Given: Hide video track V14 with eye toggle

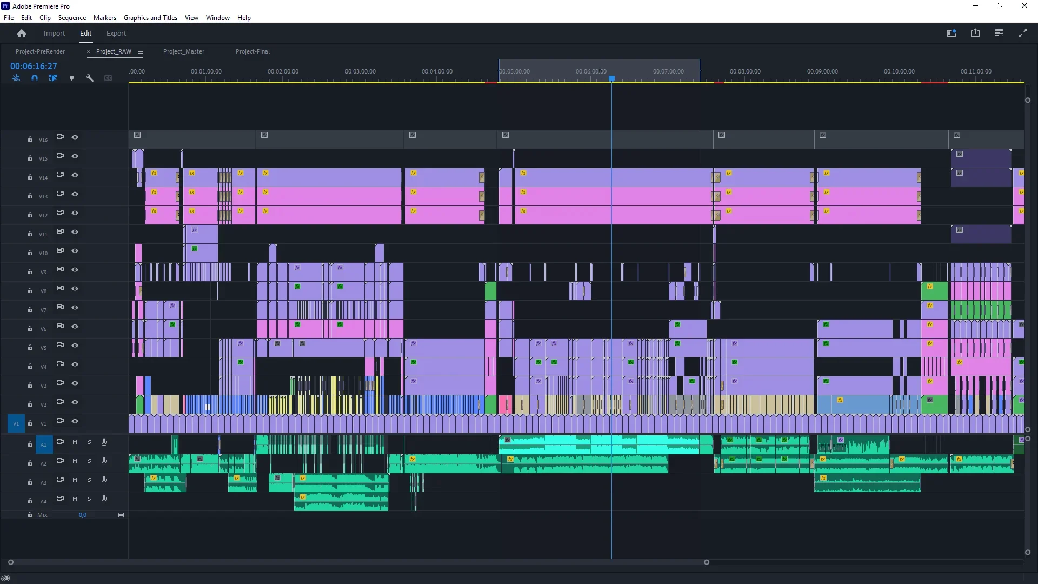Looking at the screenshot, I should 75,175.
